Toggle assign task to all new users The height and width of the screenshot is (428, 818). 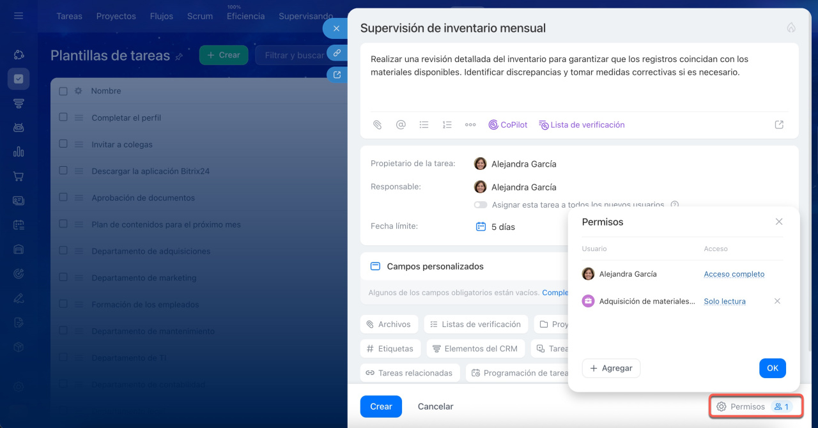coord(480,205)
